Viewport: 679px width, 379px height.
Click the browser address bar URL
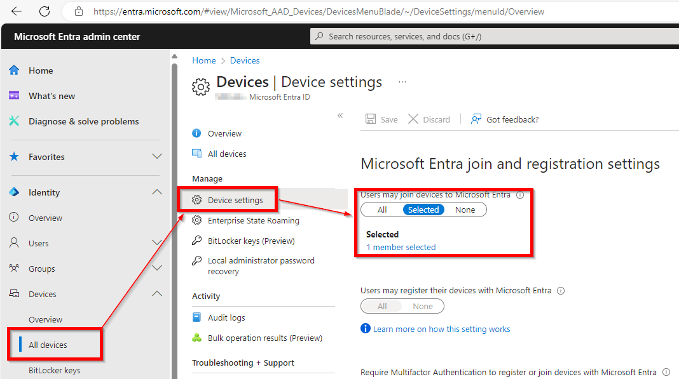(319, 11)
